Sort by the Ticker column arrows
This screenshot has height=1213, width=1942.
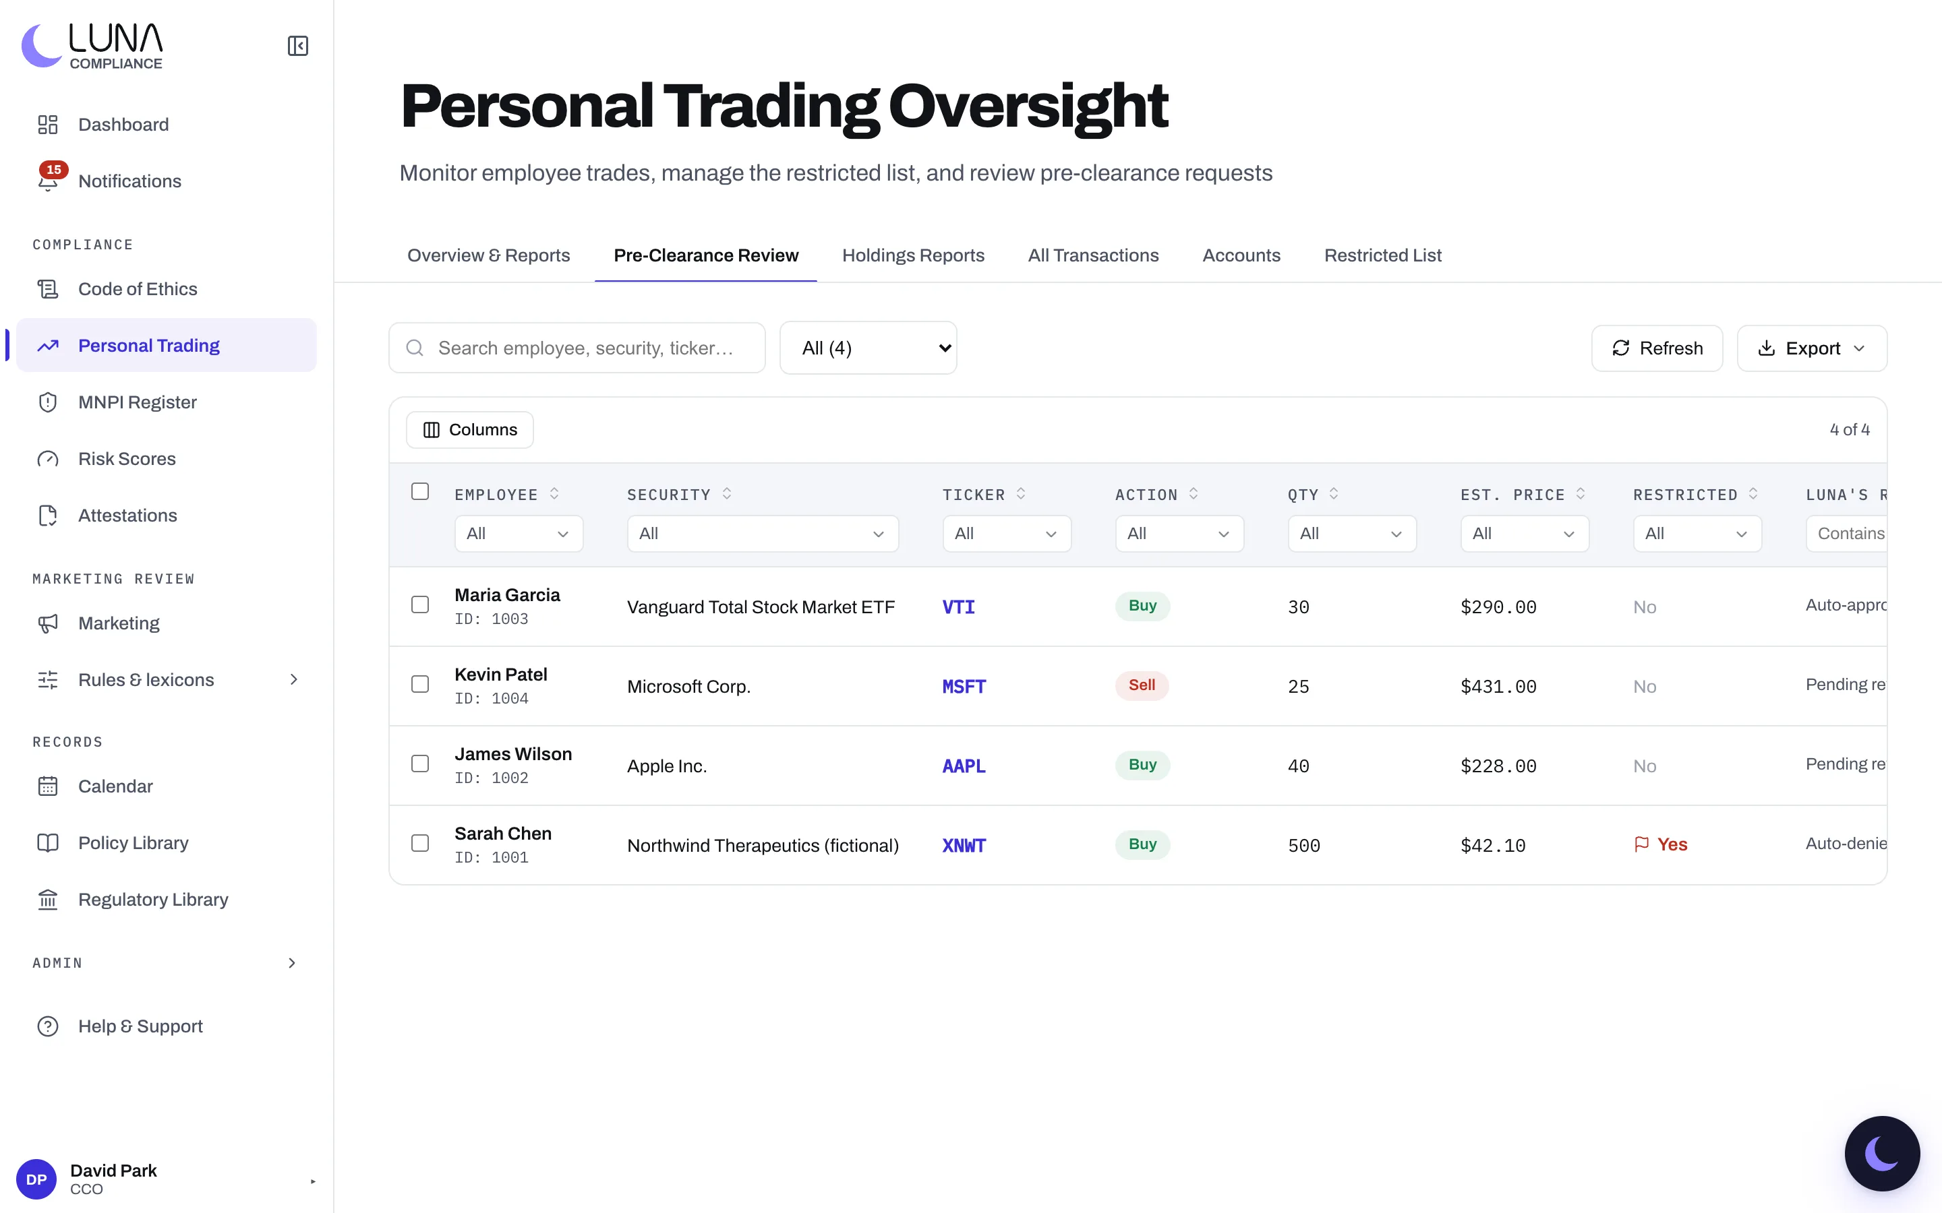1021,494
